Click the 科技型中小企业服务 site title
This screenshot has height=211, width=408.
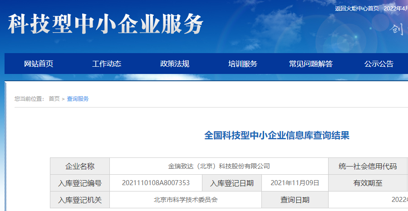coord(105,24)
